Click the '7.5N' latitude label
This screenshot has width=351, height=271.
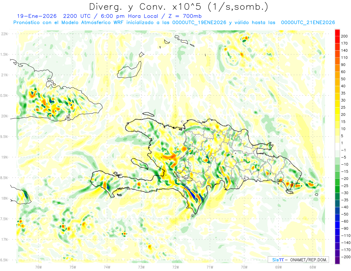tap(4, 219)
